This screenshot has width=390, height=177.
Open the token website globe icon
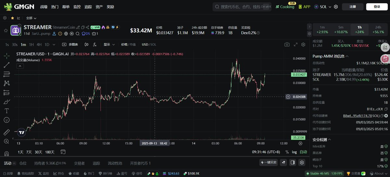pos(66,33)
